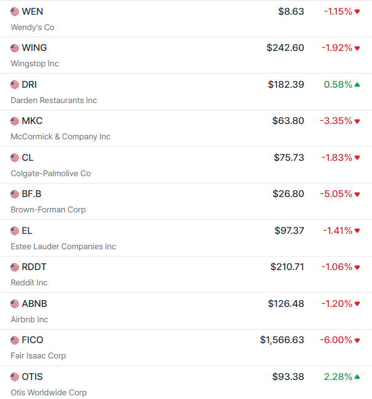Viewport: 372px width, 399px height.
Task: Click the Otis 2.28% change value
Action: coord(338,377)
